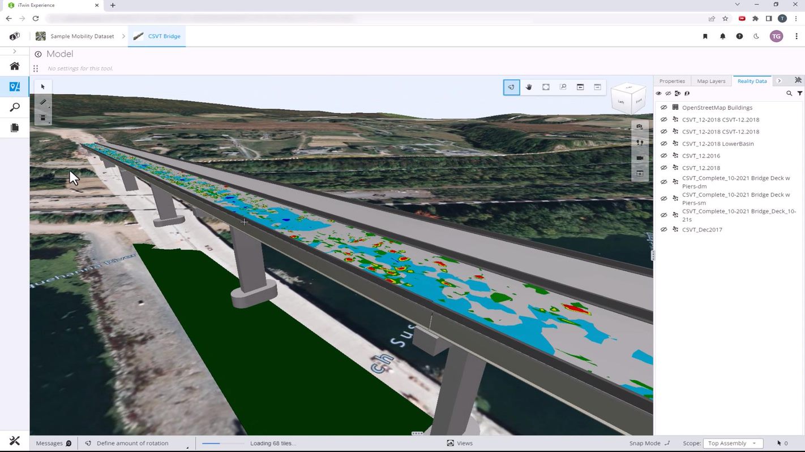805x452 pixels.
Task: Select the Fit View tool
Action: (x=545, y=87)
